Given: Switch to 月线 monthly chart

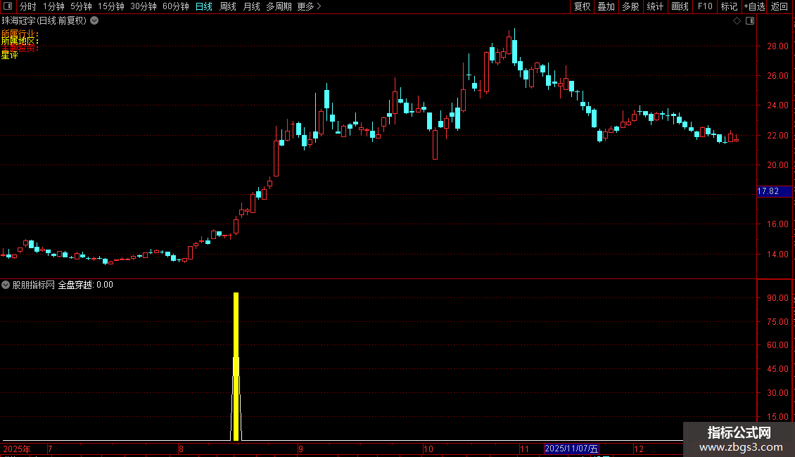Looking at the screenshot, I should pos(251,6).
